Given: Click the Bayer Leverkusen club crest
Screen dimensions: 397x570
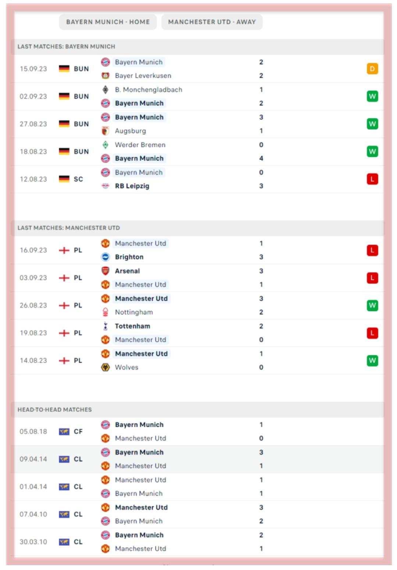Looking at the screenshot, I should click(105, 76).
